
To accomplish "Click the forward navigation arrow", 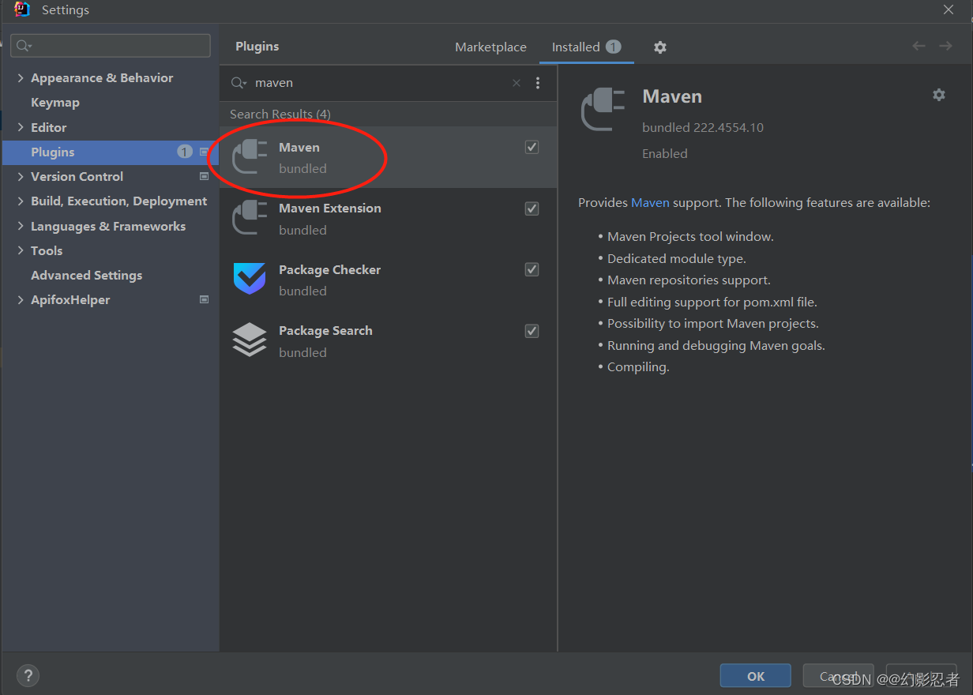I will [945, 47].
